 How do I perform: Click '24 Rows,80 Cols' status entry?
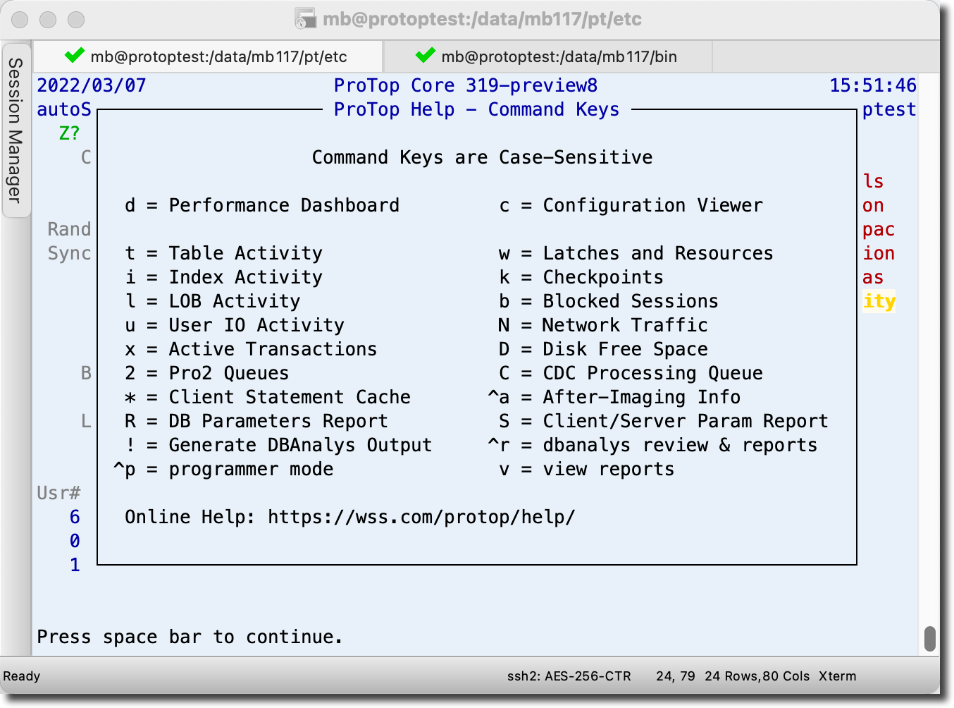757,676
